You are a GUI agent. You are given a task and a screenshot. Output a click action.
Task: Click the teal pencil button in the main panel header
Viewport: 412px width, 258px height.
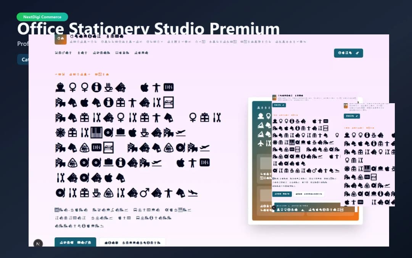pos(348,53)
